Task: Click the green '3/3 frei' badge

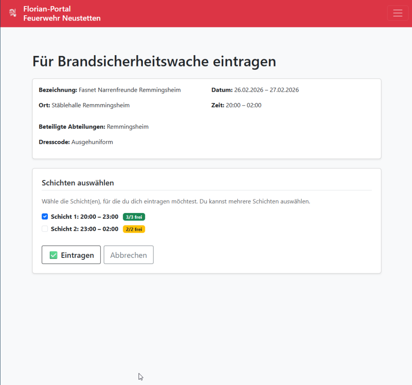Action: point(134,217)
